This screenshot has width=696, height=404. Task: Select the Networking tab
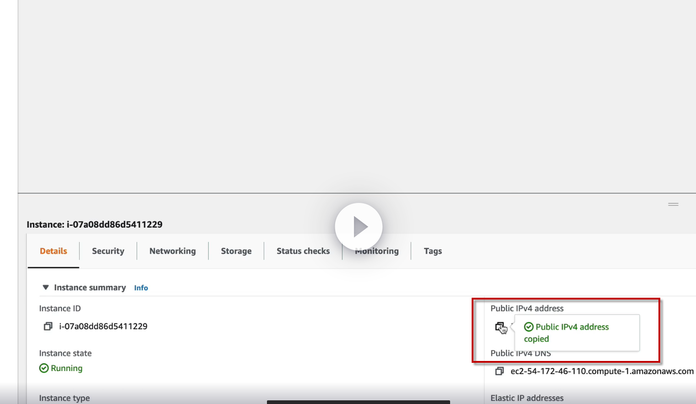click(173, 251)
